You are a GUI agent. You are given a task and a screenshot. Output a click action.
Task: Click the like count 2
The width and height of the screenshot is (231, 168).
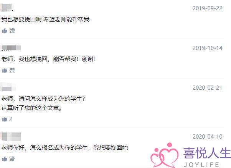pyautogui.click(x=11, y=119)
